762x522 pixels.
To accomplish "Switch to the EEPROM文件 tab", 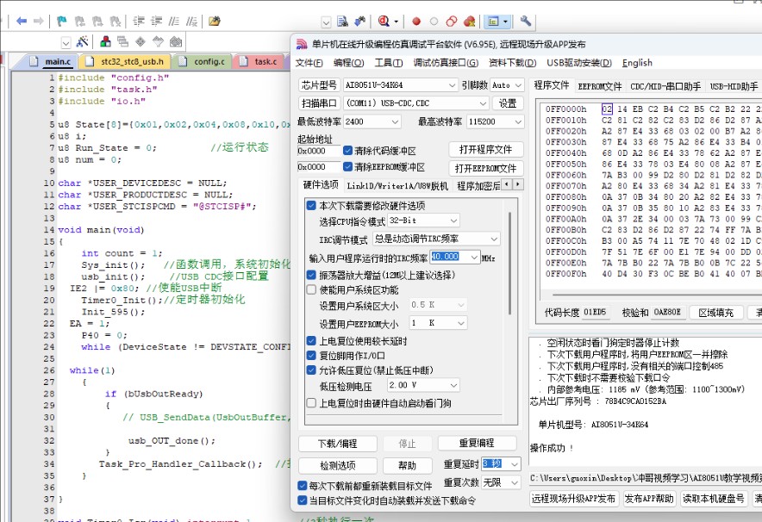I will point(600,86).
